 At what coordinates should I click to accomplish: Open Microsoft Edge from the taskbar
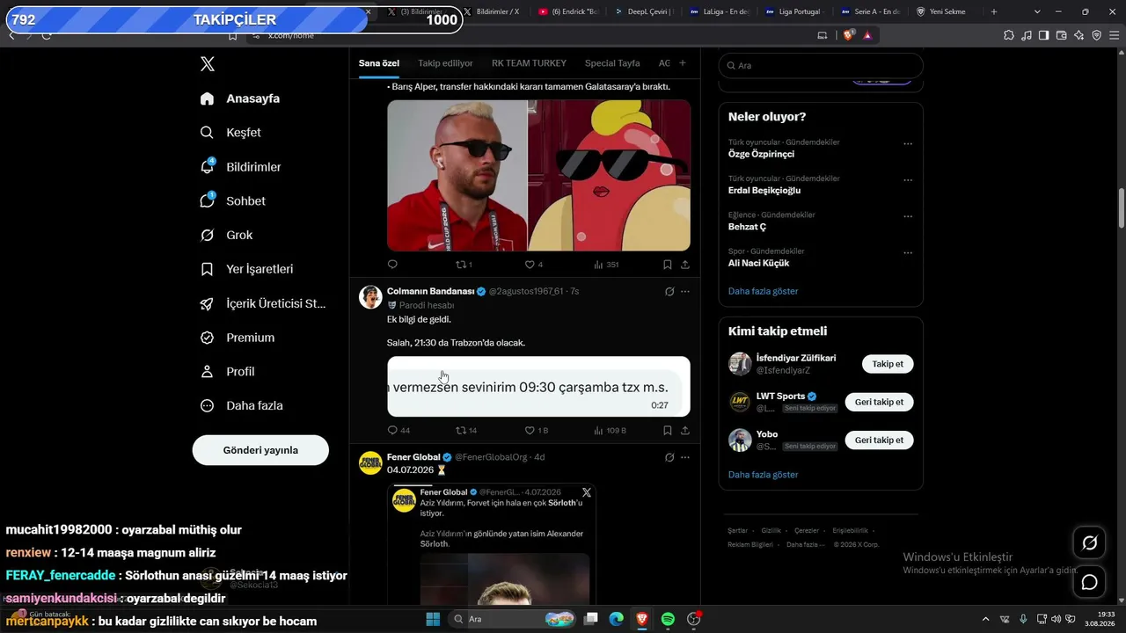click(617, 619)
